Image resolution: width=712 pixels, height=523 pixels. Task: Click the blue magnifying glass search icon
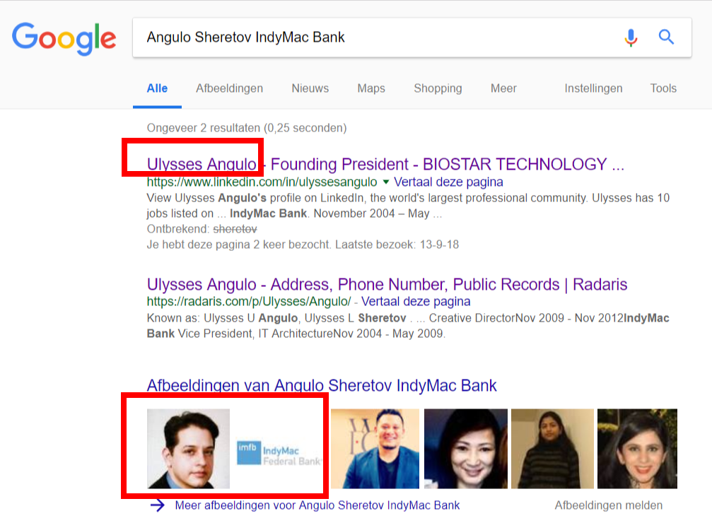(x=666, y=37)
